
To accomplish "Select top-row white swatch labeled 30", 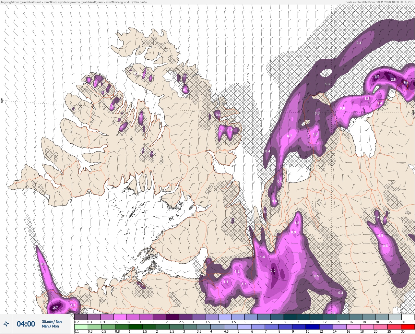I will 408,317.
